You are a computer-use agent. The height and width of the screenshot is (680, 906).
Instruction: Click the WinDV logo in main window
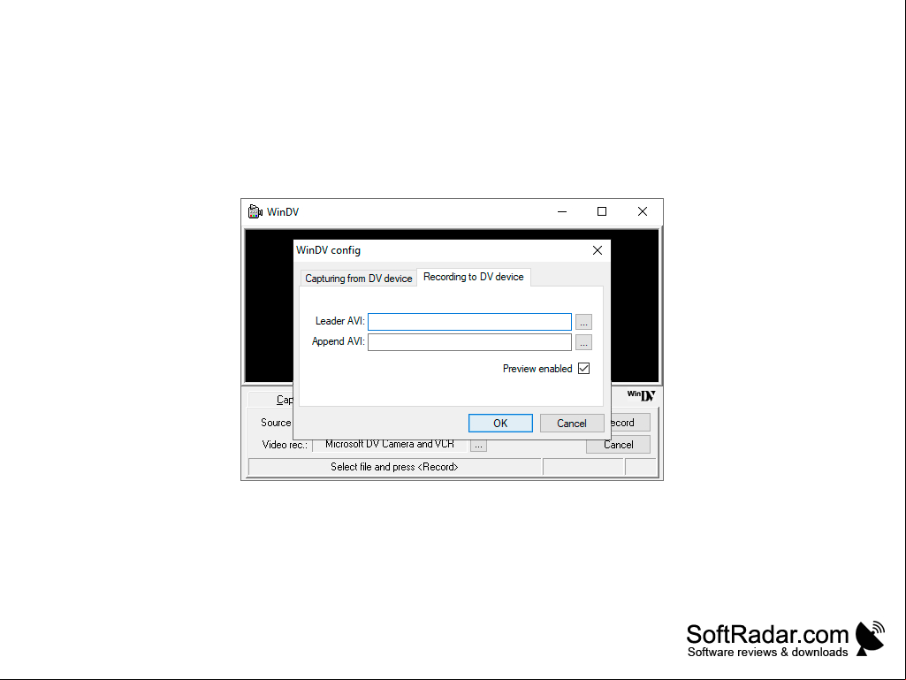click(641, 395)
